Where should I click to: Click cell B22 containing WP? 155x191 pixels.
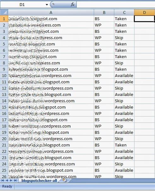[x=104, y=152]
